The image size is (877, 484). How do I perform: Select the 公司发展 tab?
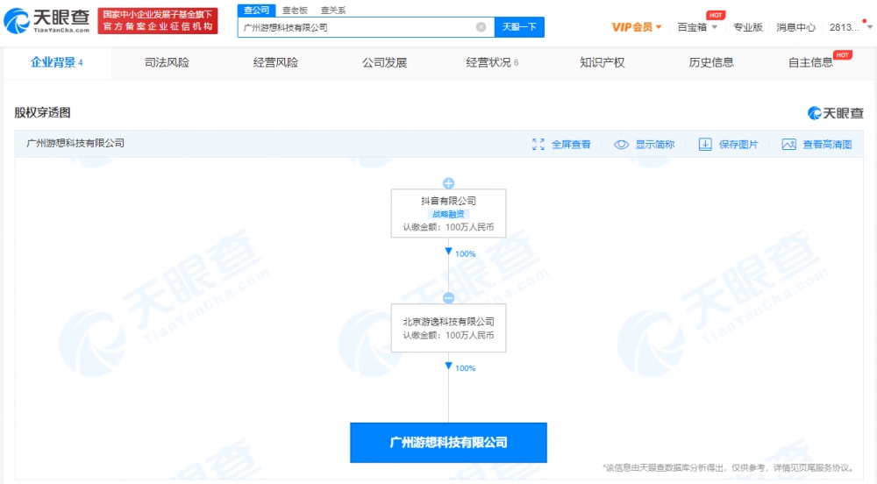(384, 62)
